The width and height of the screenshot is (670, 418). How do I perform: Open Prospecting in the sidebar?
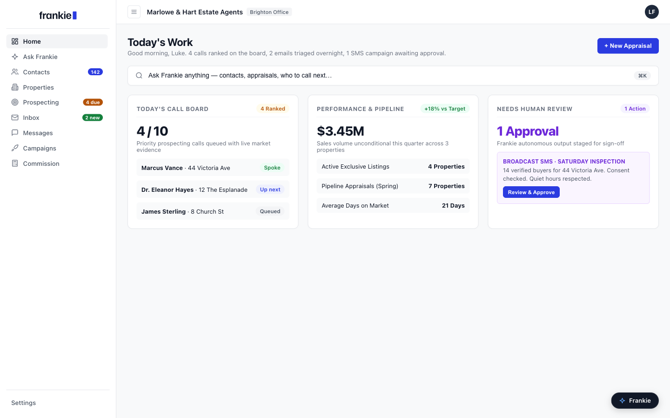point(57,102)
